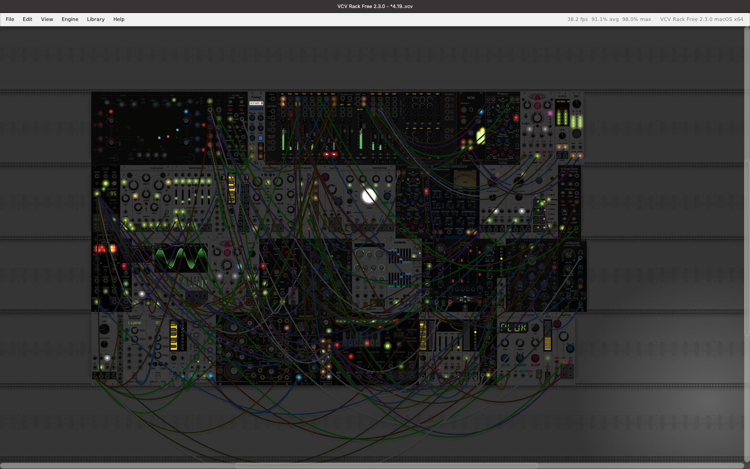The width and height of the screenshot is (750, 469).
Task: Open the Library menu
Action: (96, 19)
